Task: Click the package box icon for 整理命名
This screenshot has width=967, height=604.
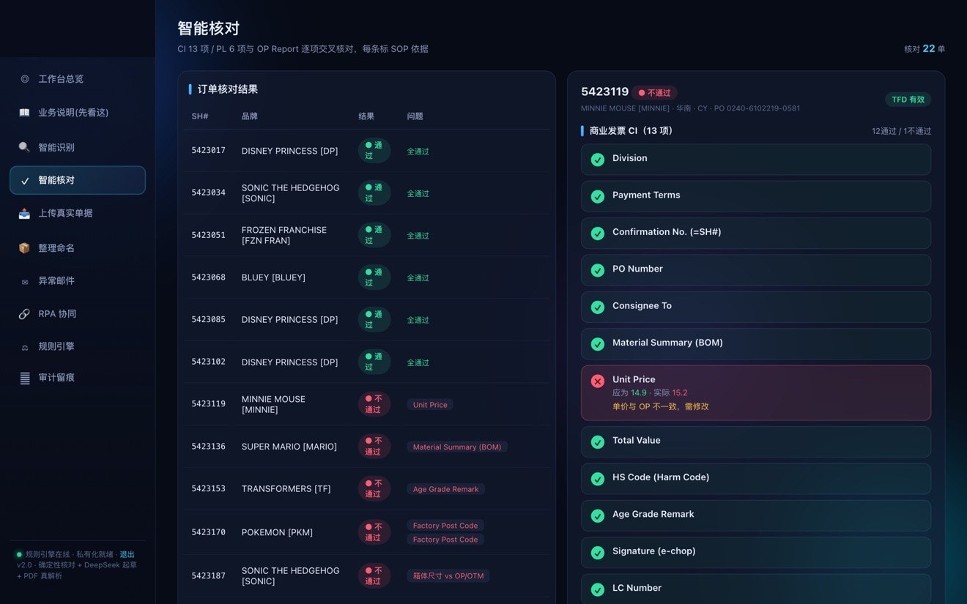Action: (x=25, y=248)
